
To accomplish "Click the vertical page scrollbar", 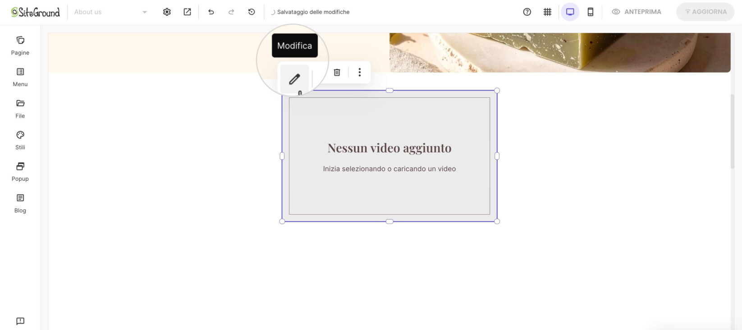I will [733, 131].
